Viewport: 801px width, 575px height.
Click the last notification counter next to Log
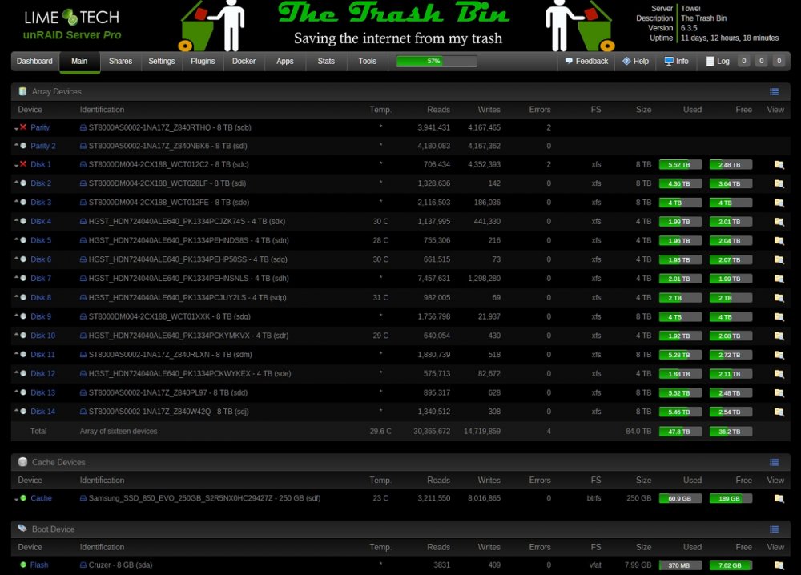779,62
